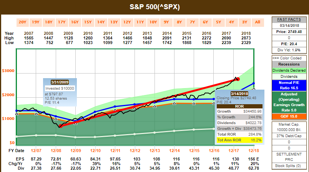Viewport: 309px width, 172px height.
Task: Click the Total ROR 284.8% row
Action: pyautogui.click(x=239, y=134)
